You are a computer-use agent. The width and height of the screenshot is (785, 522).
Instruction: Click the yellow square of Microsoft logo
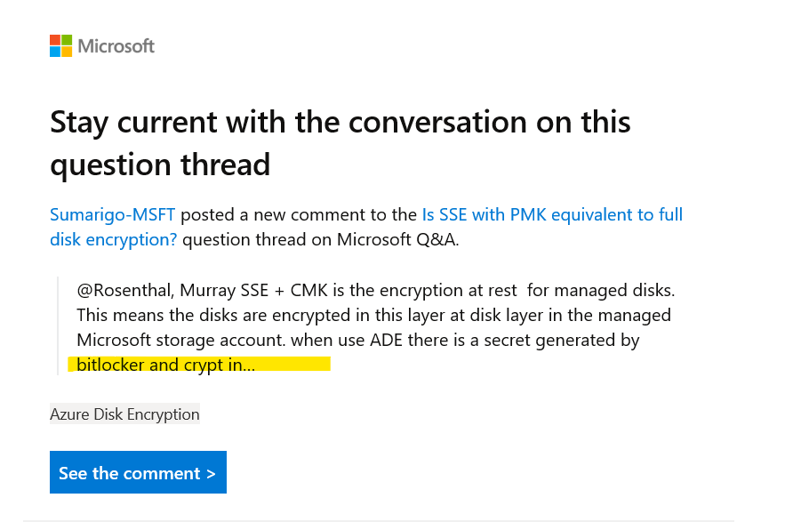(67, 52)
